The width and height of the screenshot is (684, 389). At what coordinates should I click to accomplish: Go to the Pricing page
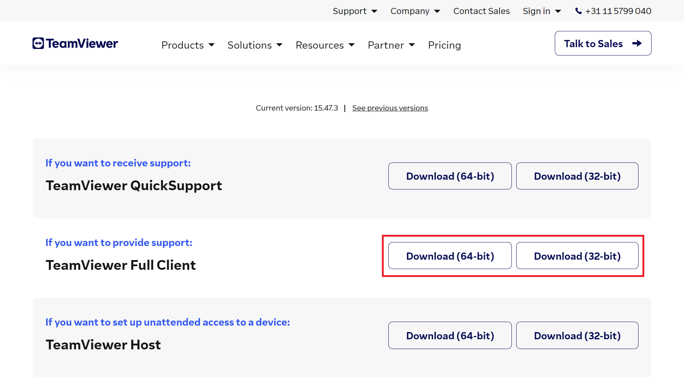click(444, 45)
